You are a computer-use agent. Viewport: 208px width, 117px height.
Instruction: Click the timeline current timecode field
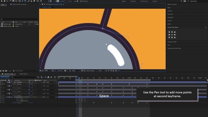5,77
